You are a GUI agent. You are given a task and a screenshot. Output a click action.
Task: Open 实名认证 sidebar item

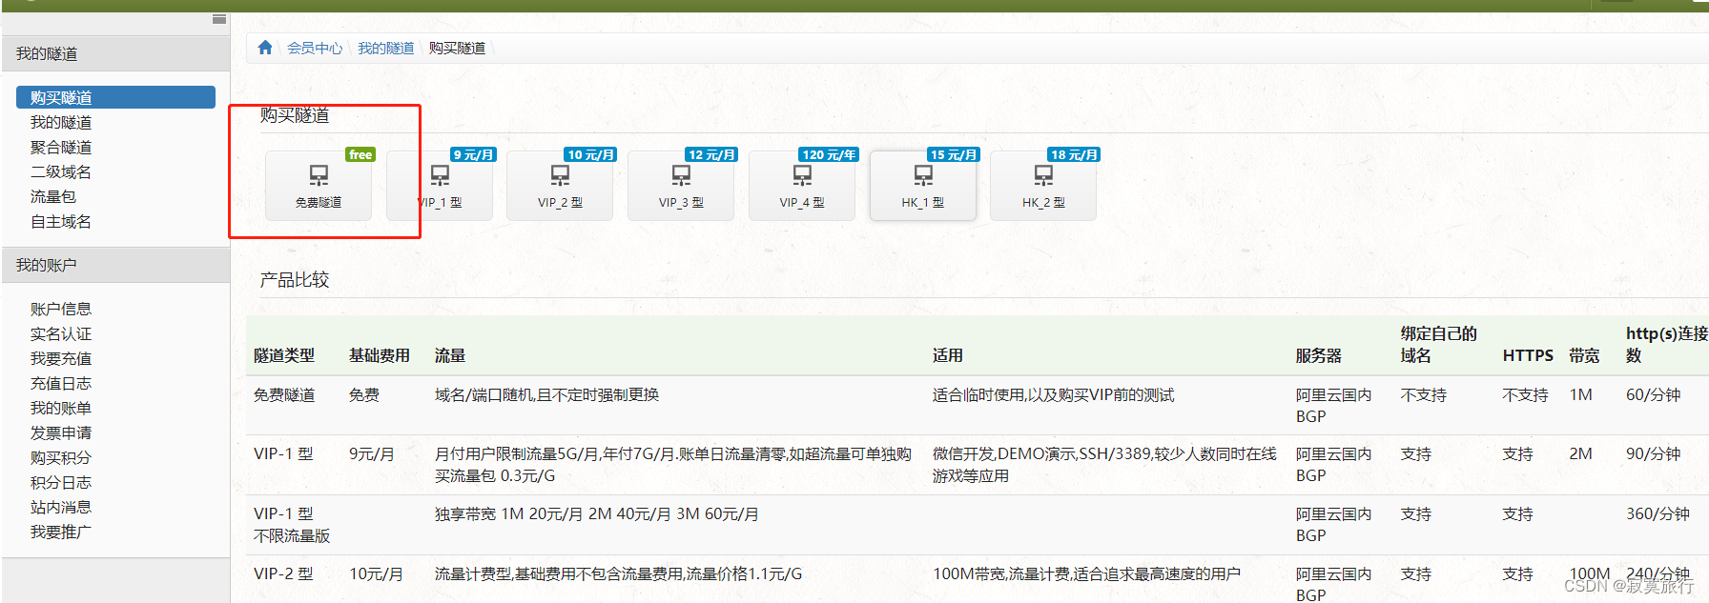tap(61, 333)
